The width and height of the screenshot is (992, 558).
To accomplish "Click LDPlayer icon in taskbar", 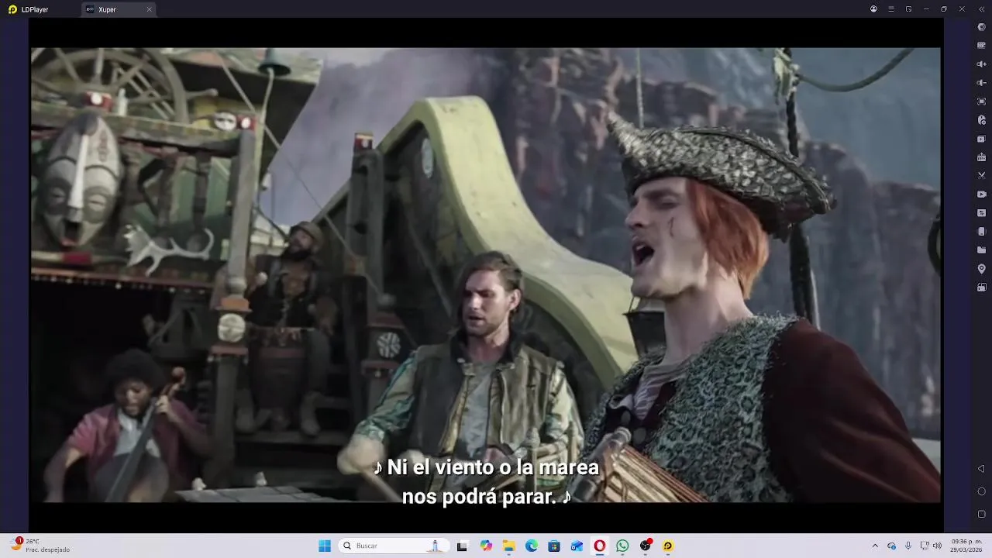I will tap(668, 546).
